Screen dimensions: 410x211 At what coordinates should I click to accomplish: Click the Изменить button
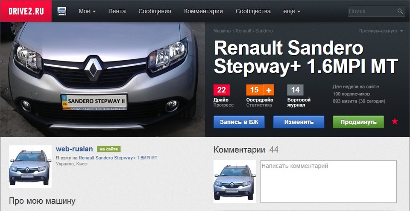click(x=299, y=122)
